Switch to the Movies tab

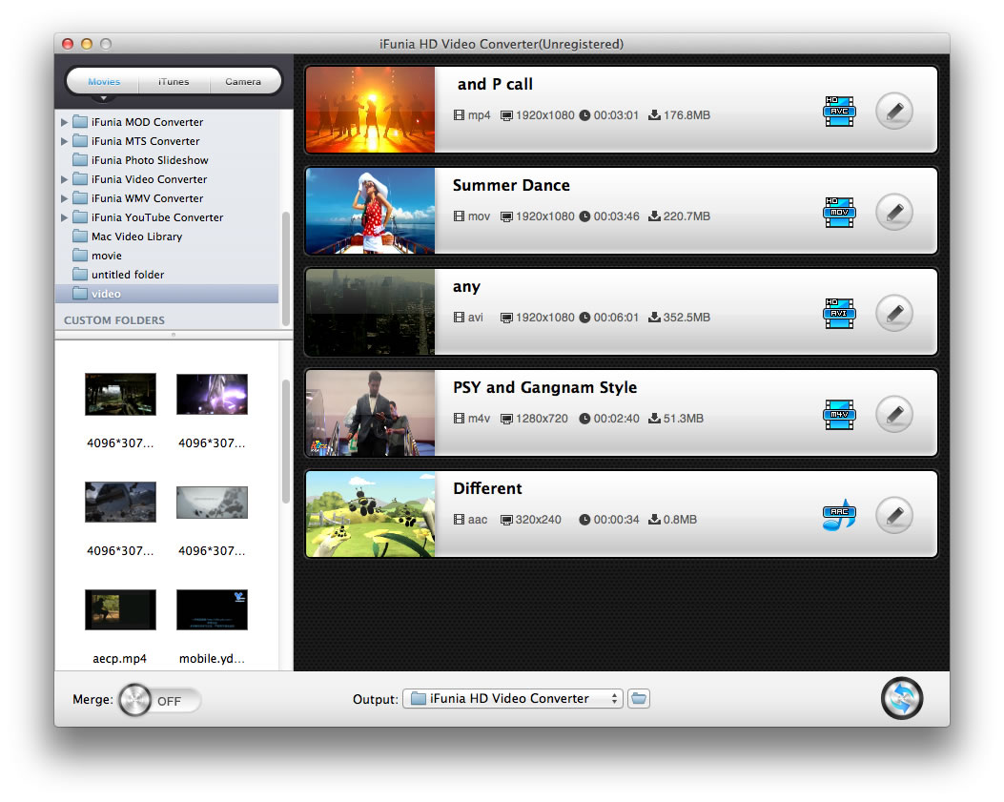[104, 81]
